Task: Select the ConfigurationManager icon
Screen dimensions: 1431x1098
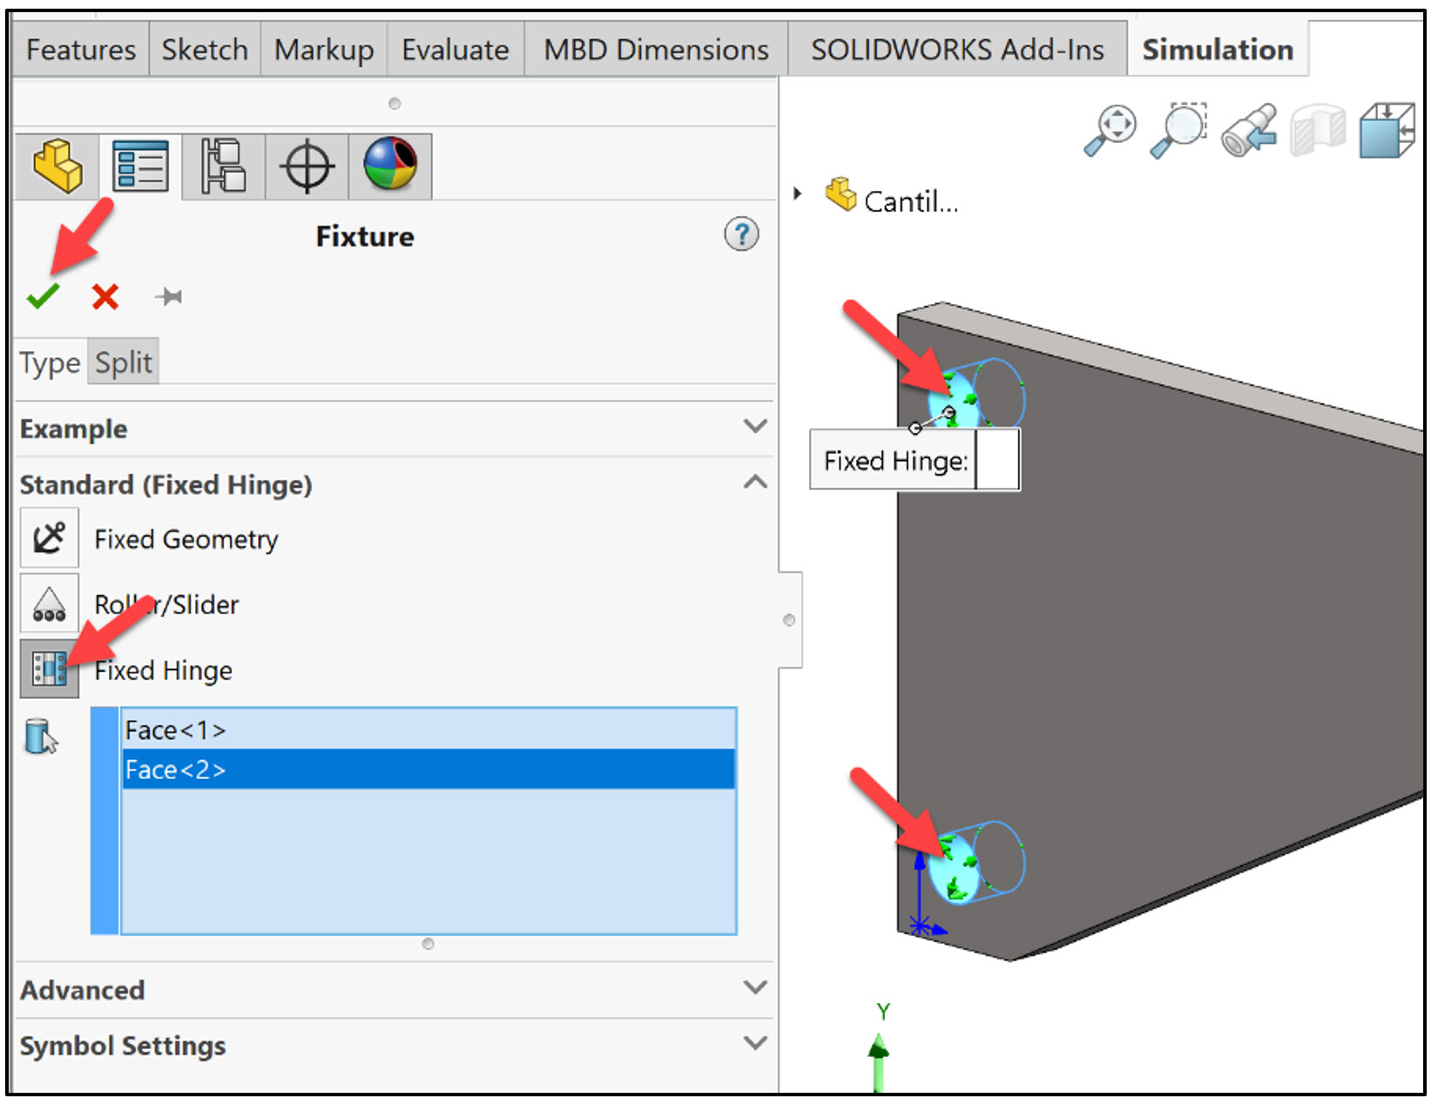Action: (220, 166)
